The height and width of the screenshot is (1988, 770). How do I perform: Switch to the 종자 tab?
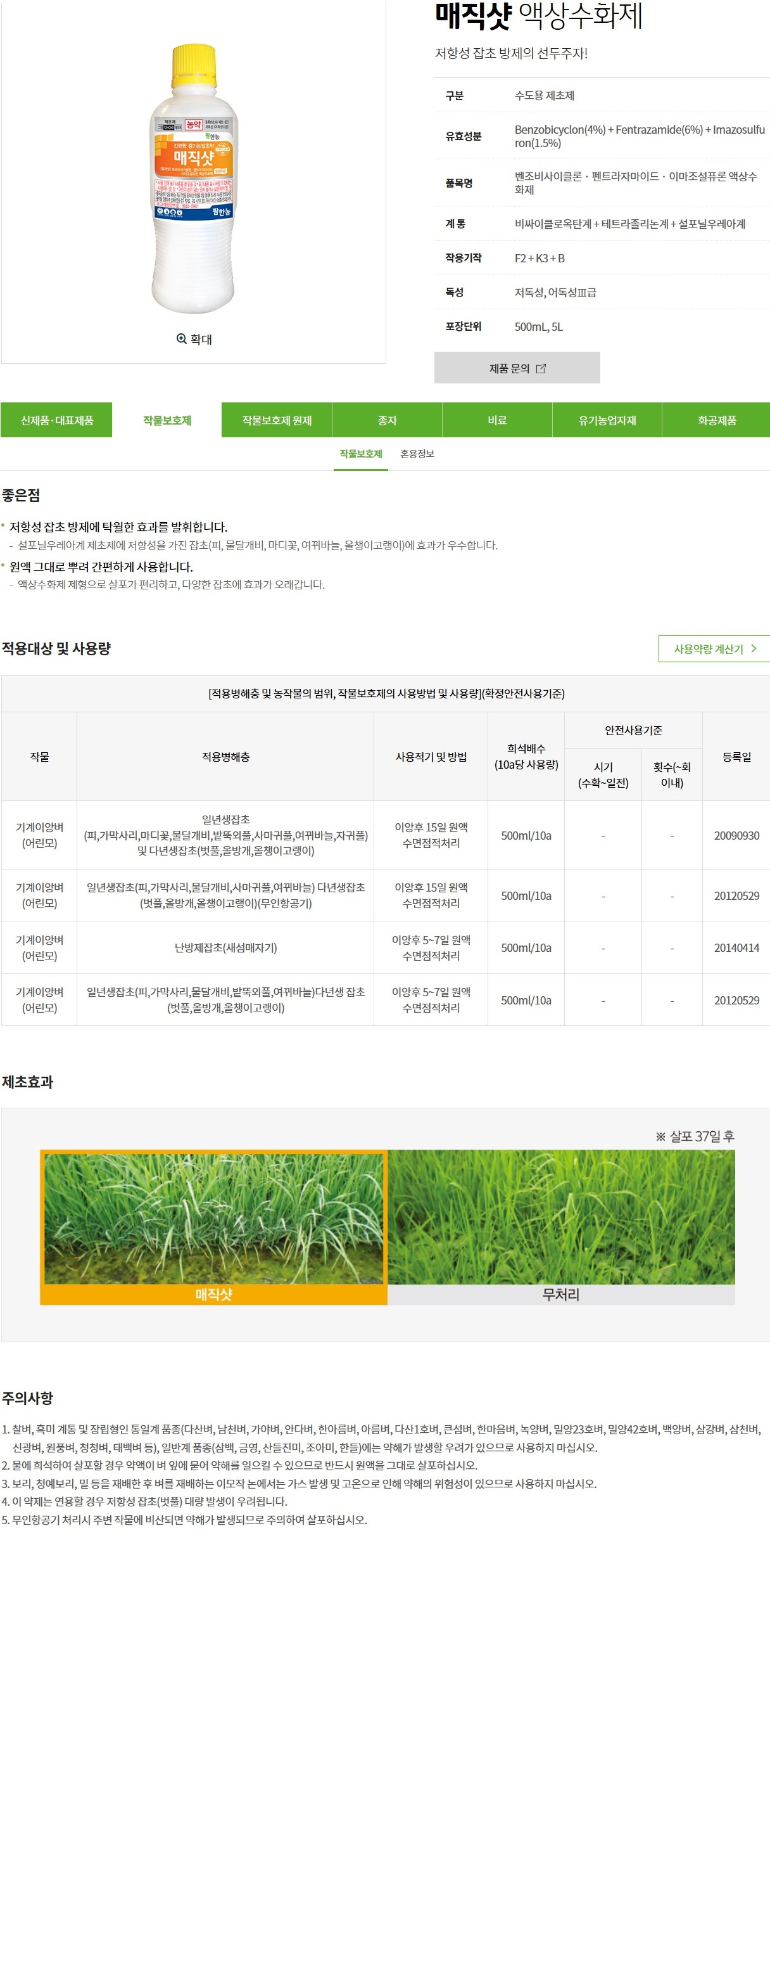click(387, 420)
